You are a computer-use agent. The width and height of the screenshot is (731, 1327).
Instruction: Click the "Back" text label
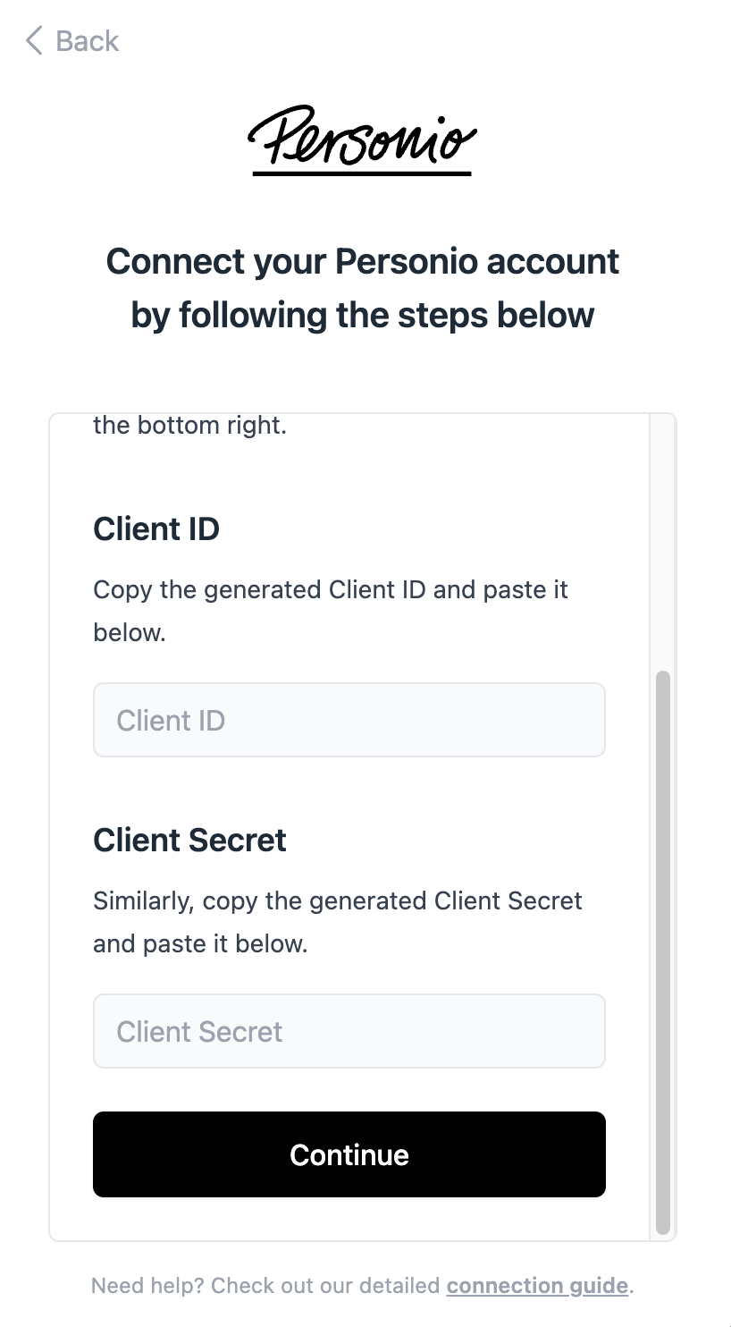point(87,41)
